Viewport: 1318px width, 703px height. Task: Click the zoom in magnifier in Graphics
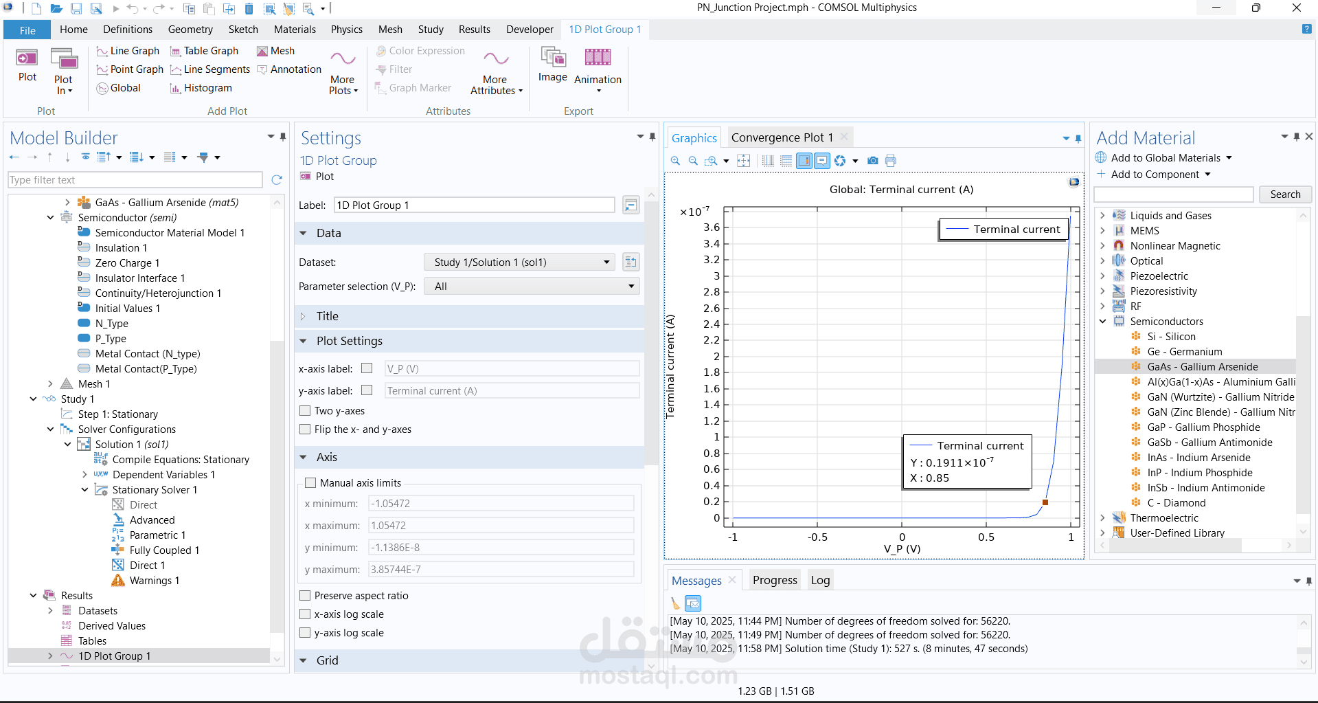675,161
